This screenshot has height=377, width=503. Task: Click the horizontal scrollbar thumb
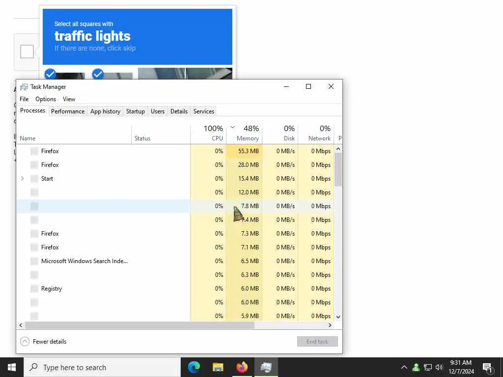140,325
